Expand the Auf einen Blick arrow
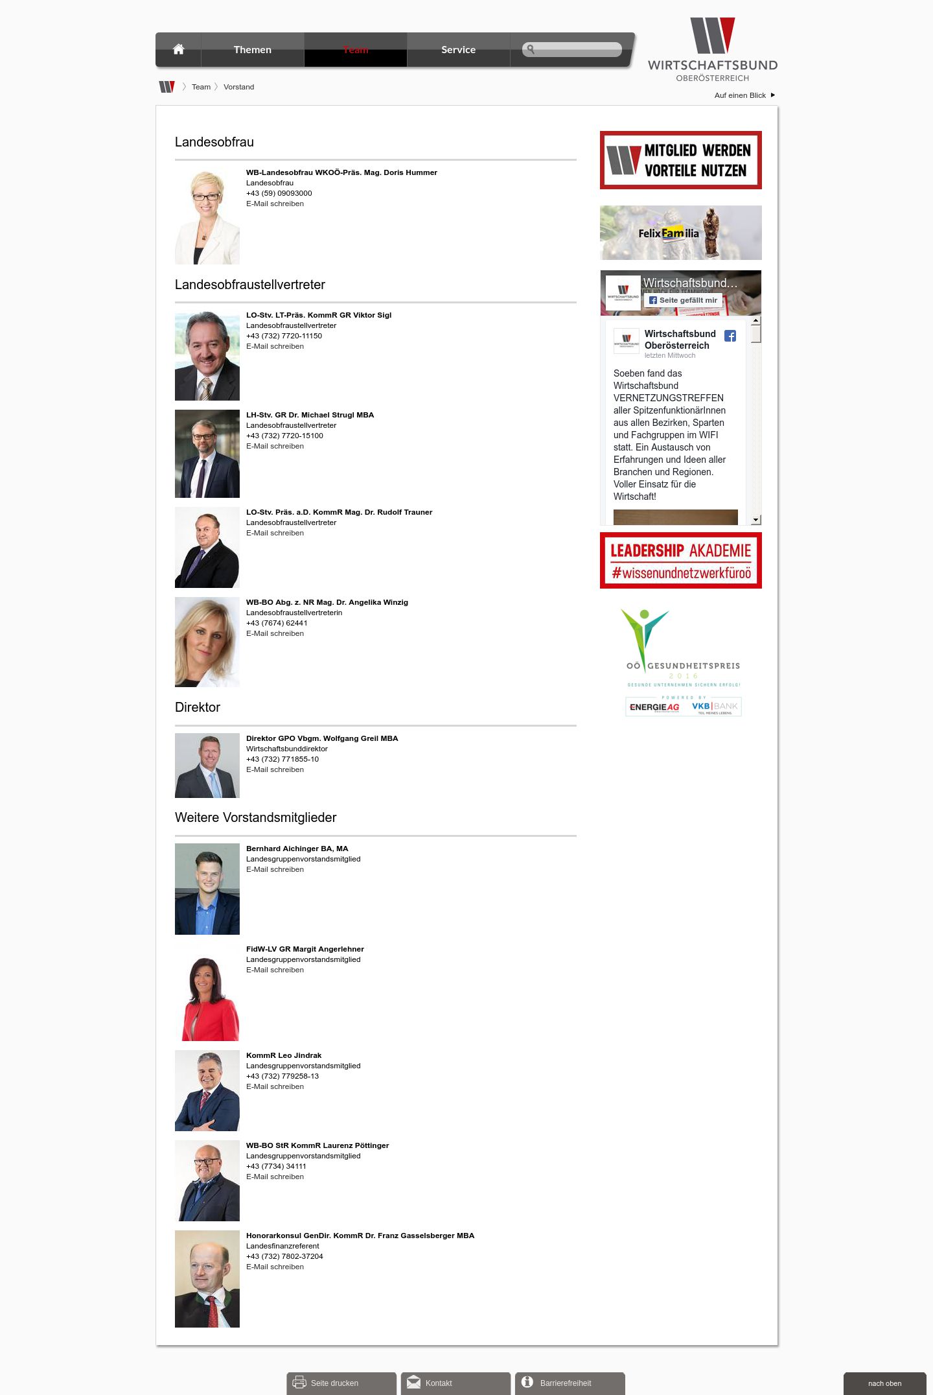Image resolution: width=933 pixels, height=1395 pixels. tap(772, 95)
